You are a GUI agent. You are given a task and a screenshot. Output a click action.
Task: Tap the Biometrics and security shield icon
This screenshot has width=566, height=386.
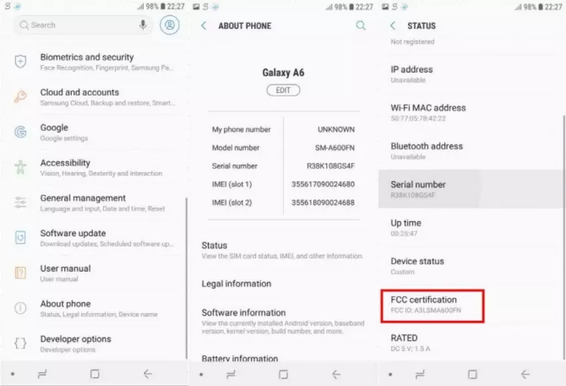pos(21,62)
